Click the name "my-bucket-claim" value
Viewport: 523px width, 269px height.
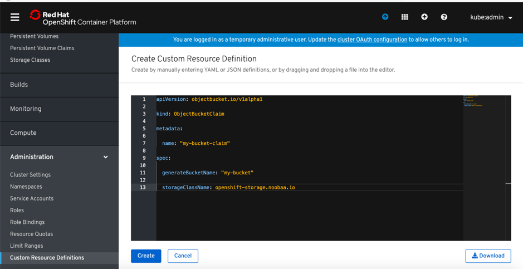coord(205,143)
